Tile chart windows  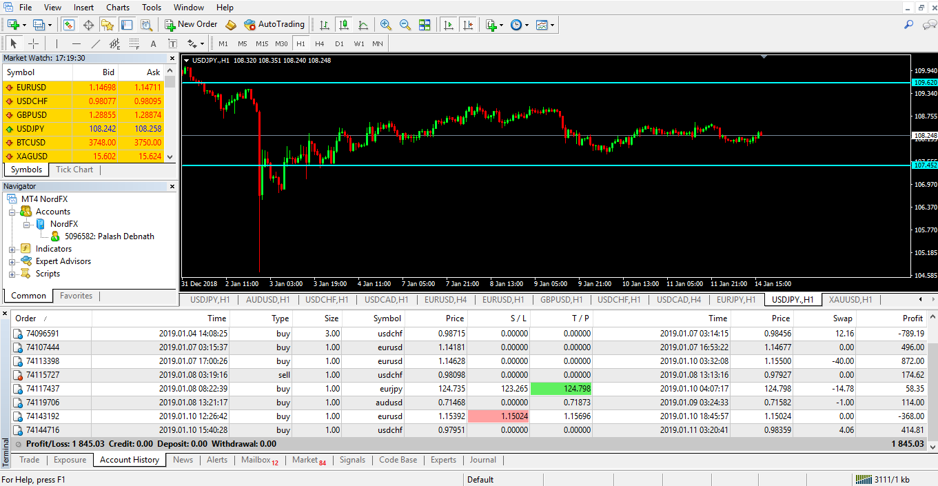coord(425,24)
